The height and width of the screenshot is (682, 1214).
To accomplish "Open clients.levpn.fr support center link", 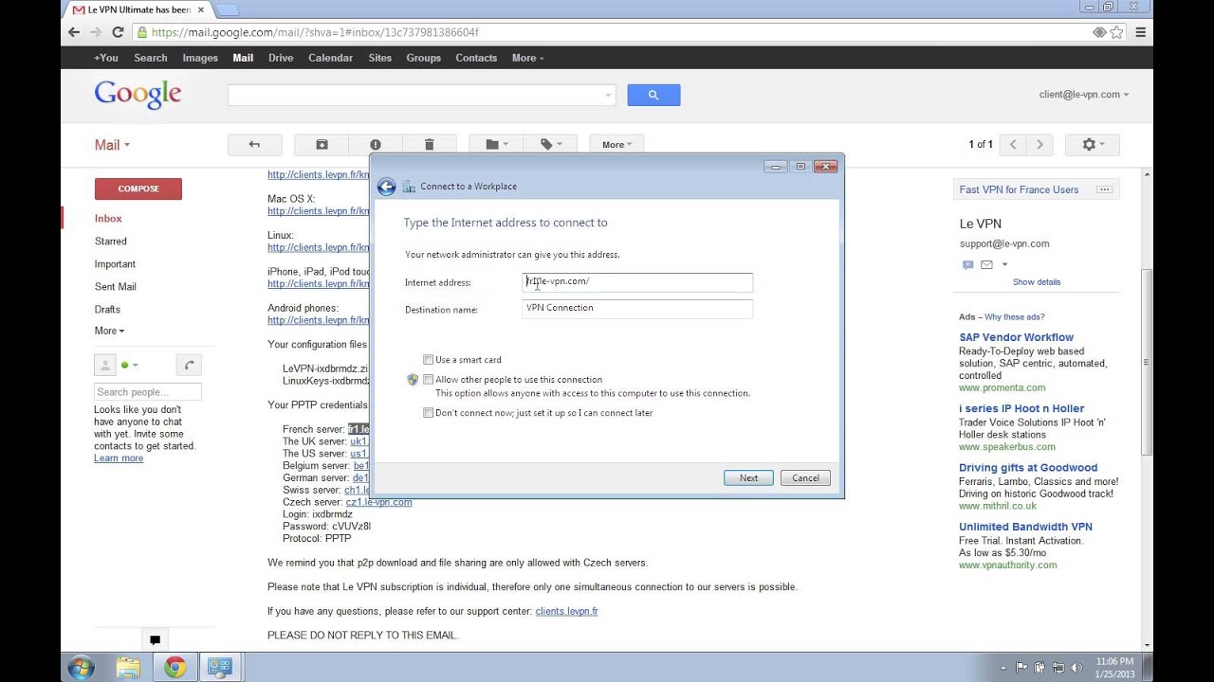I will 566,612.
